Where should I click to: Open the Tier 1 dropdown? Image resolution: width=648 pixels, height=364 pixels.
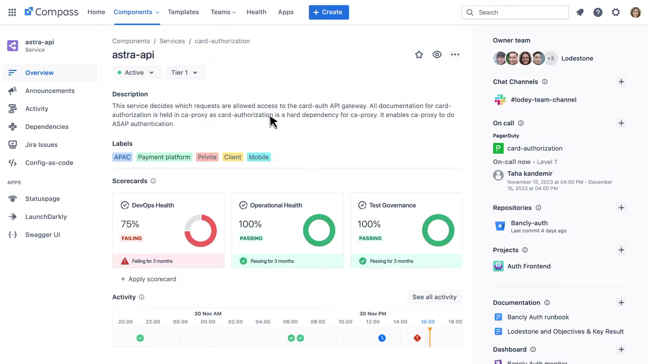[x=185, y=72]
